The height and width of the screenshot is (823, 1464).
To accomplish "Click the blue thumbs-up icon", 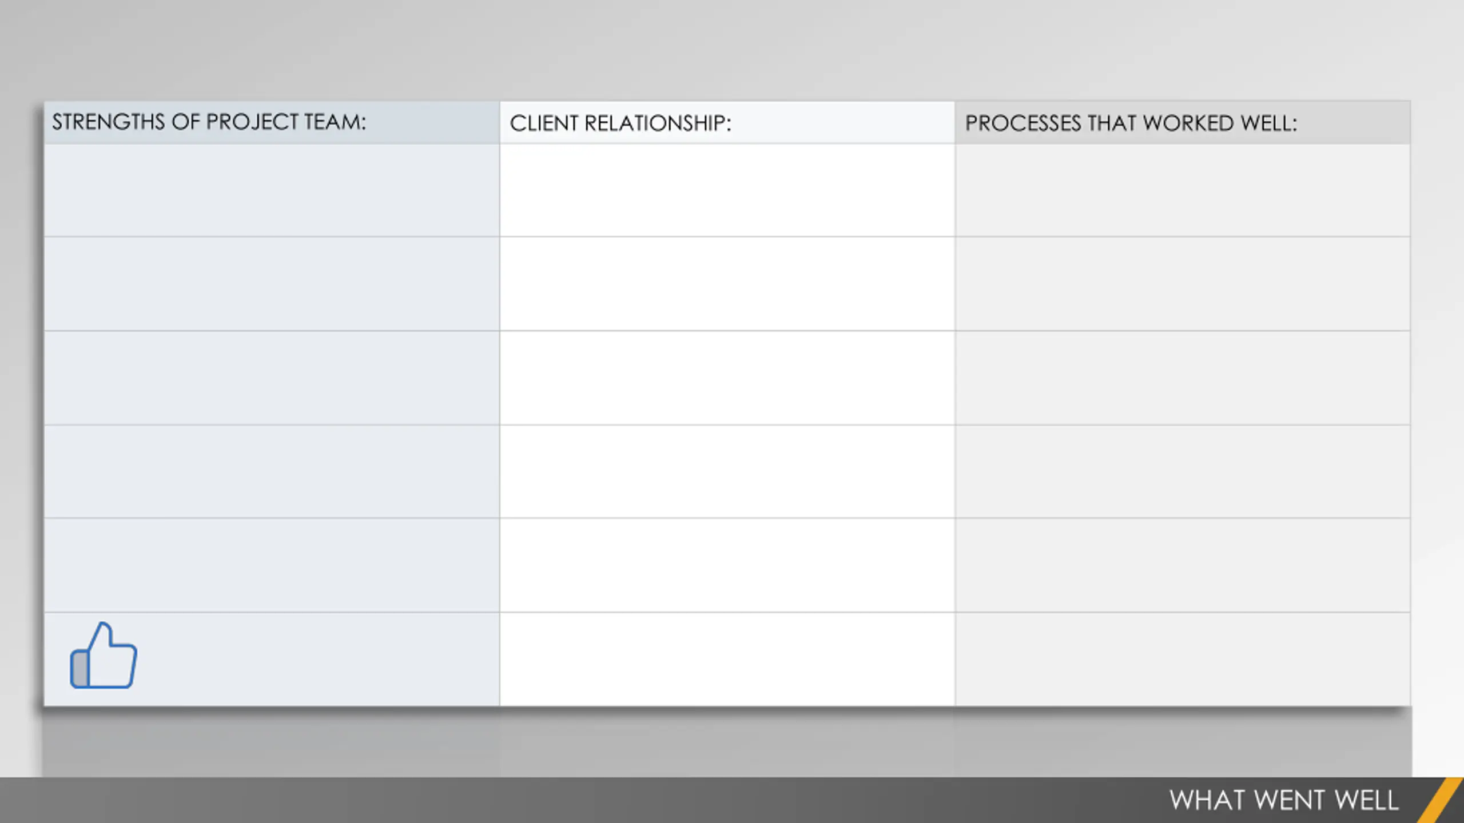I will pos(104,656).
